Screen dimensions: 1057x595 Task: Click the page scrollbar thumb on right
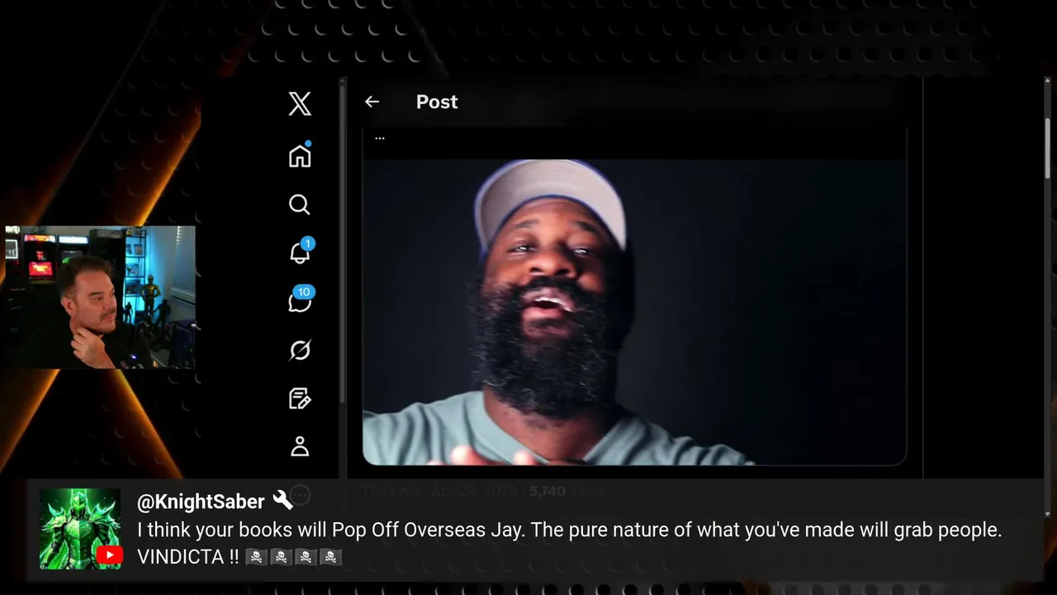pyautogui.click(x=1048, y=148)
